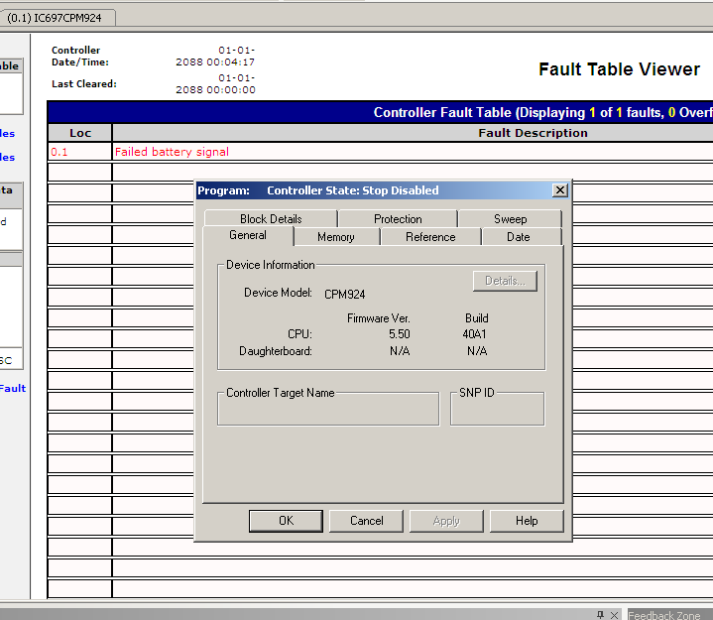713x620 pixels.
Task: Pin the bottom panel with pushpin icon
Action: tap(601, 615)
